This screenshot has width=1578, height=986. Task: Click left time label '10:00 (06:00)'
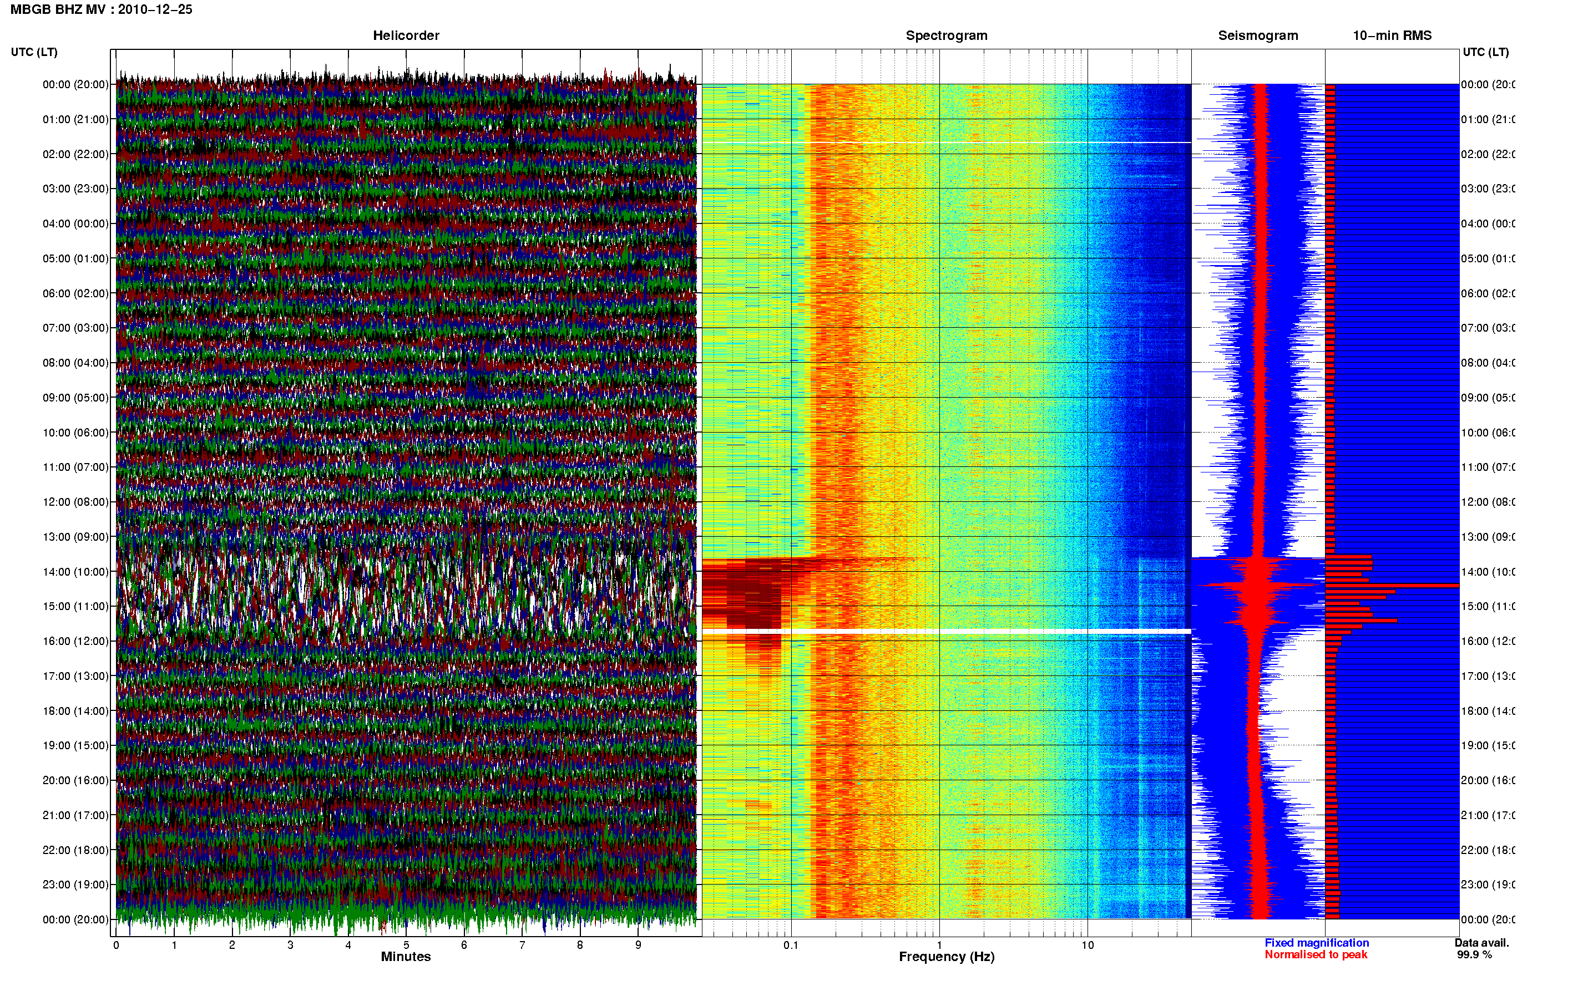point(75,433)
